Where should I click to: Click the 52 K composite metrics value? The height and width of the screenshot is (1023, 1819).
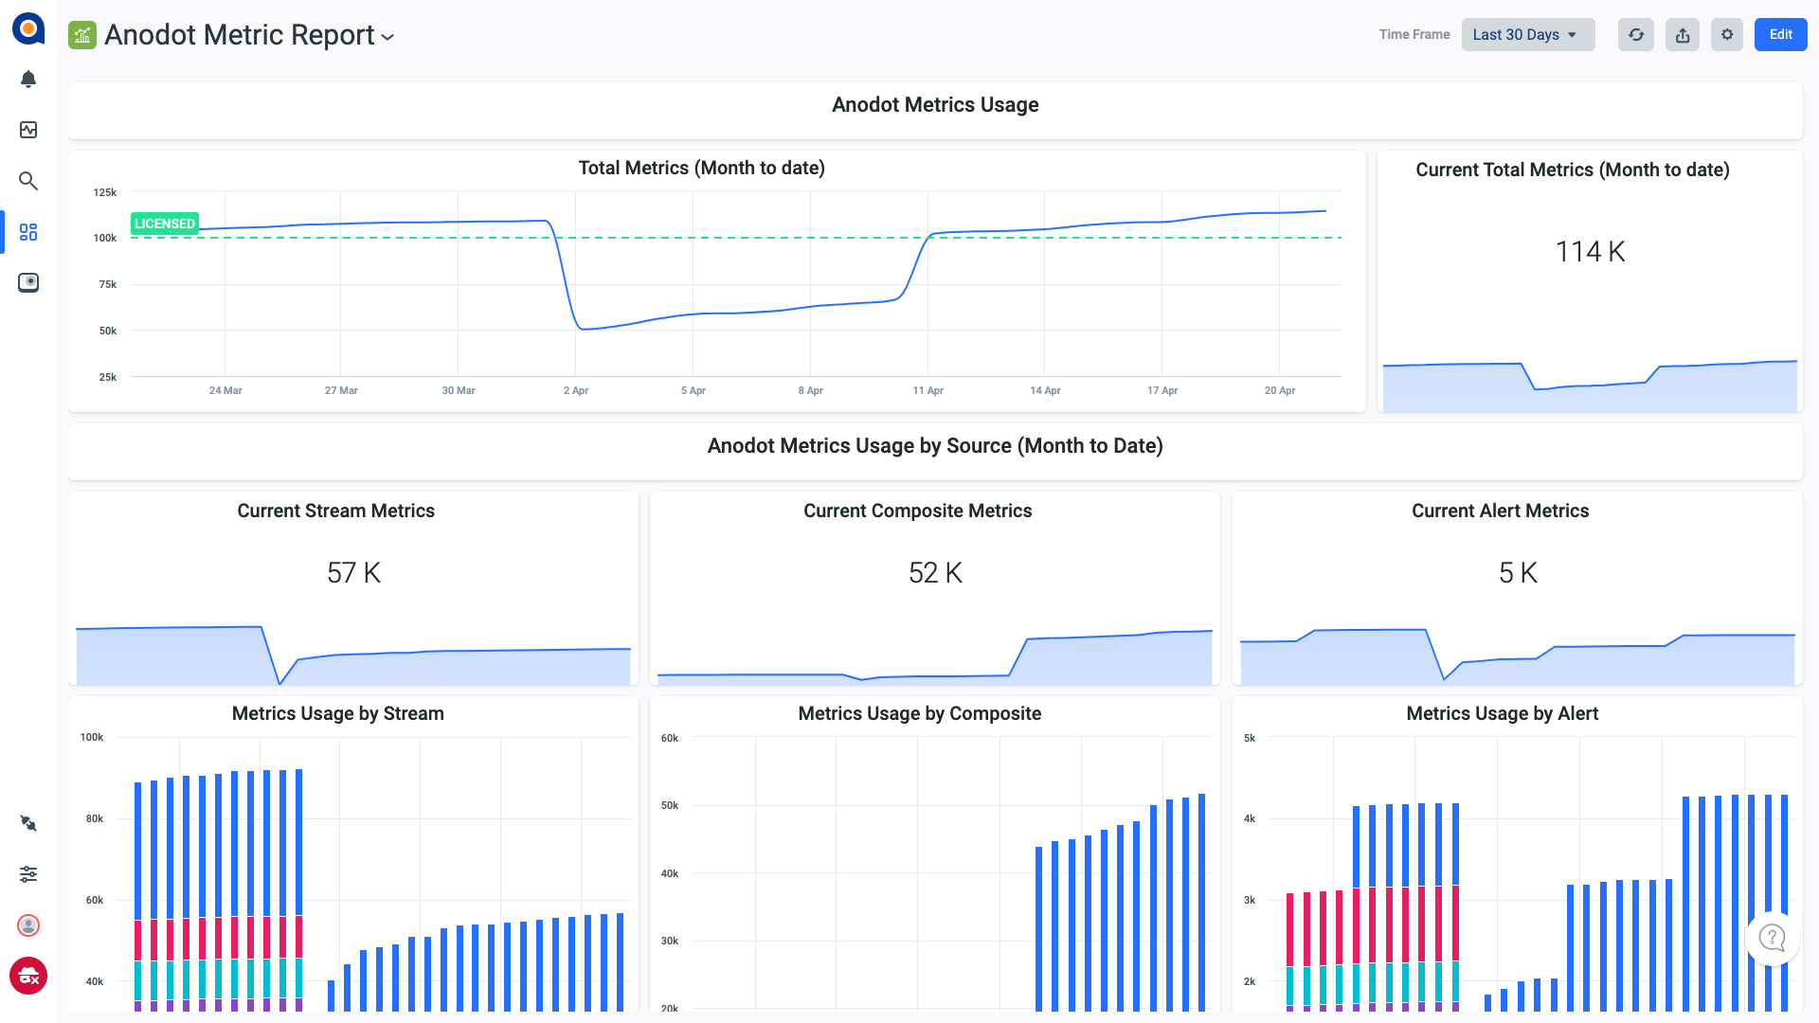click(935, 573)
